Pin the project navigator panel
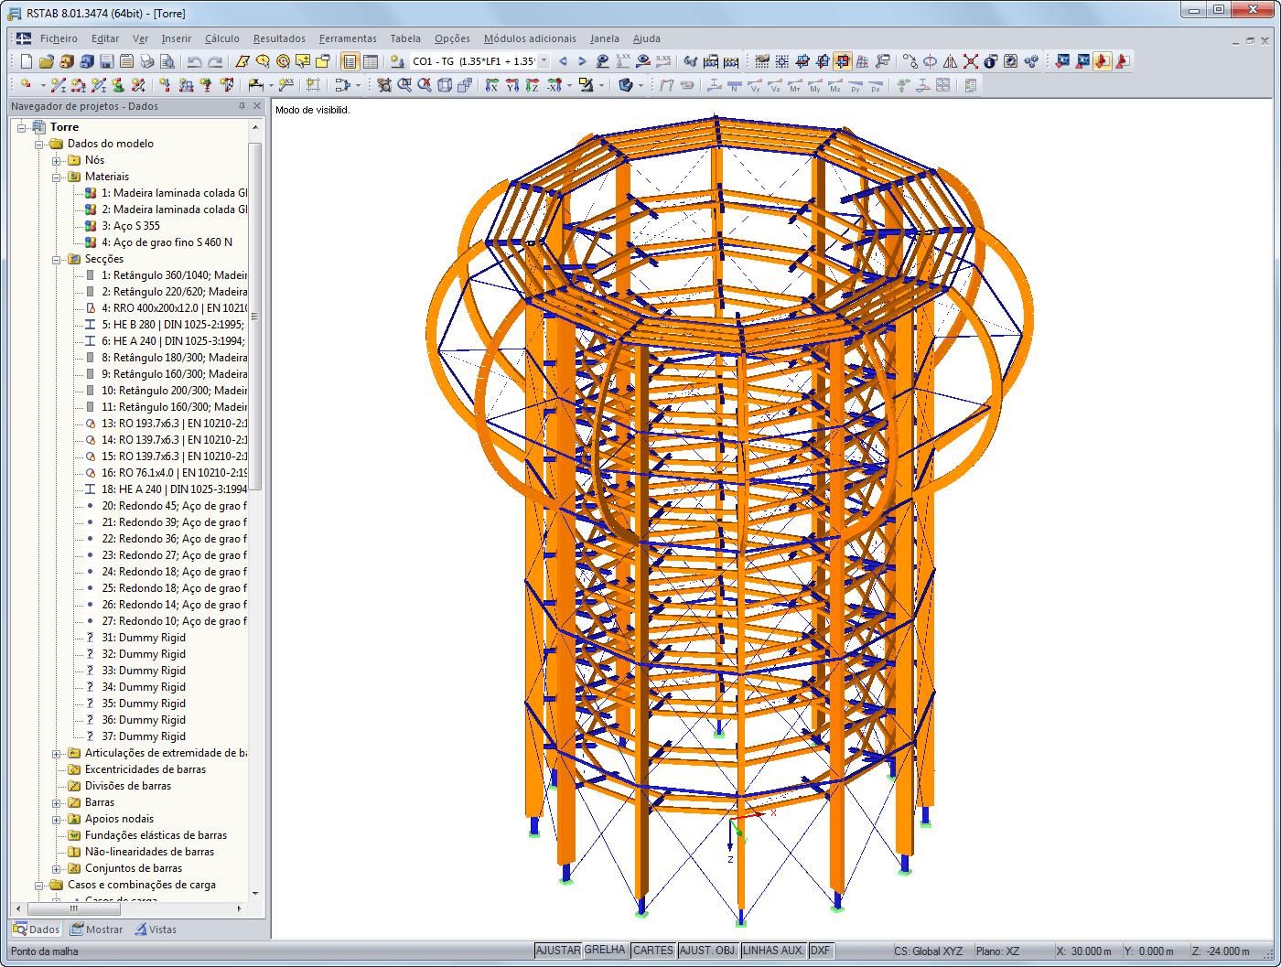This screenshot has height=967, width=1281. (242, 106)
